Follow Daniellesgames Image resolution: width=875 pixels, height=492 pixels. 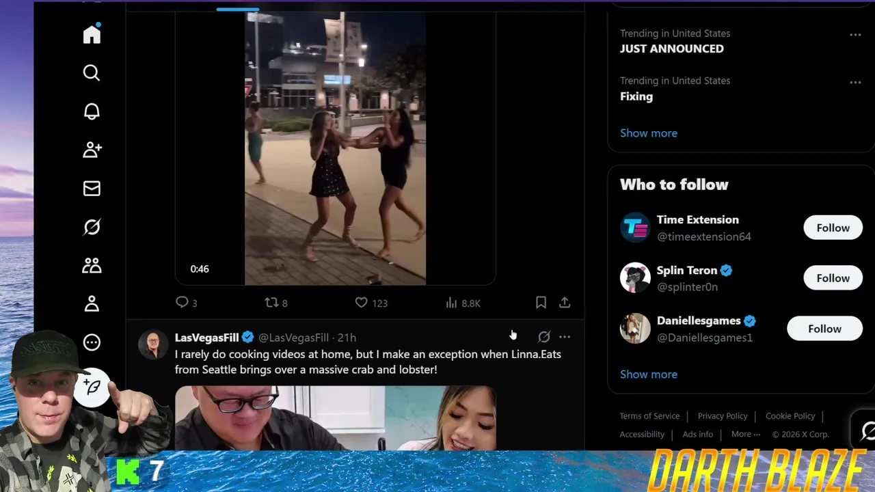[x=824, y=329]
